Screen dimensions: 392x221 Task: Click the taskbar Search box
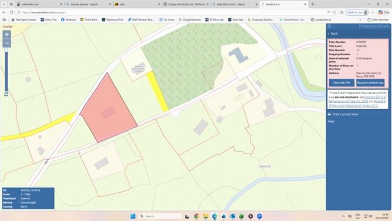(160, 216)
